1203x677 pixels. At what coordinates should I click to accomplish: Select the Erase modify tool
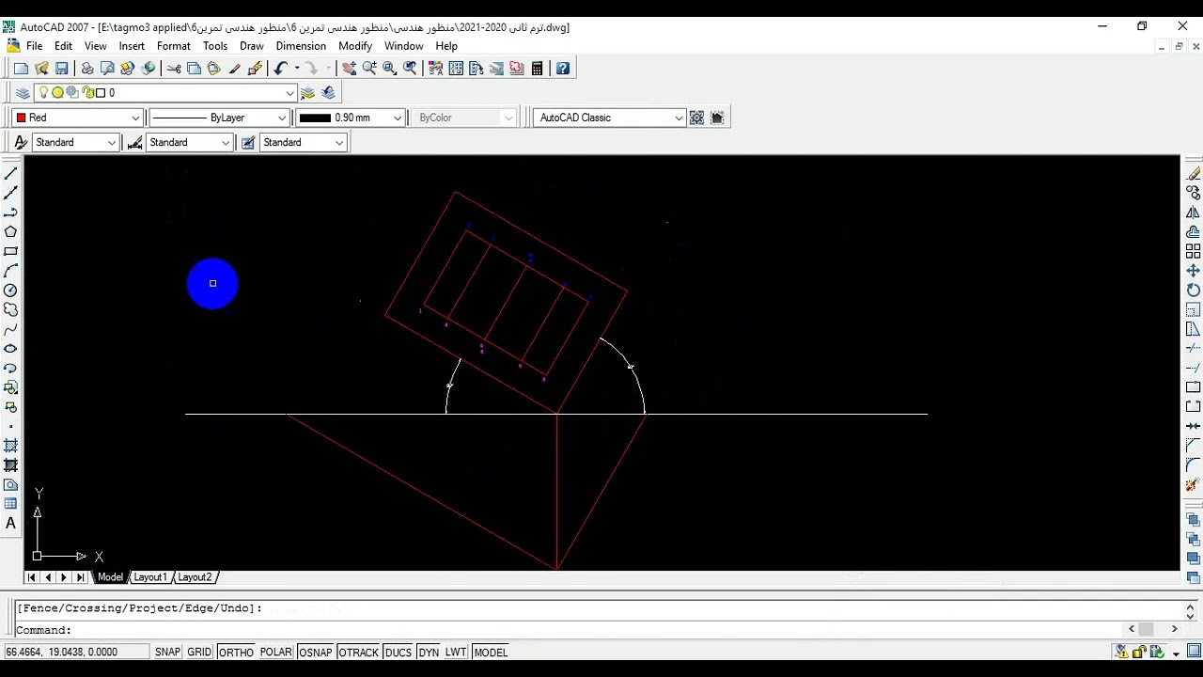click(1193, 173)
